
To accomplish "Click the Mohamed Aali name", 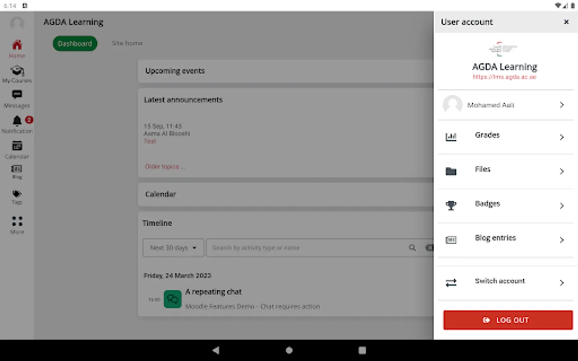I will click(490, 105).
